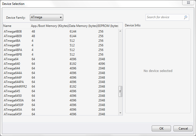Choose the ATmega48PA device
Image resolution: width=196 pixels, height=136 pixels.
[61, 50]
